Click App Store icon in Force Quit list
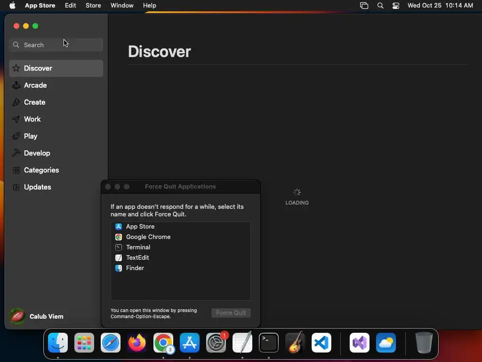 119,227
